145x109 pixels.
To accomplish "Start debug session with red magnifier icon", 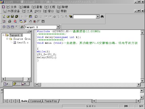I will (x=15, y=21).
